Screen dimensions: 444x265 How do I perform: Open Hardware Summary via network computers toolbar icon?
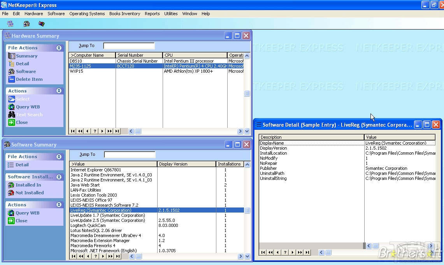pos(10,23)
